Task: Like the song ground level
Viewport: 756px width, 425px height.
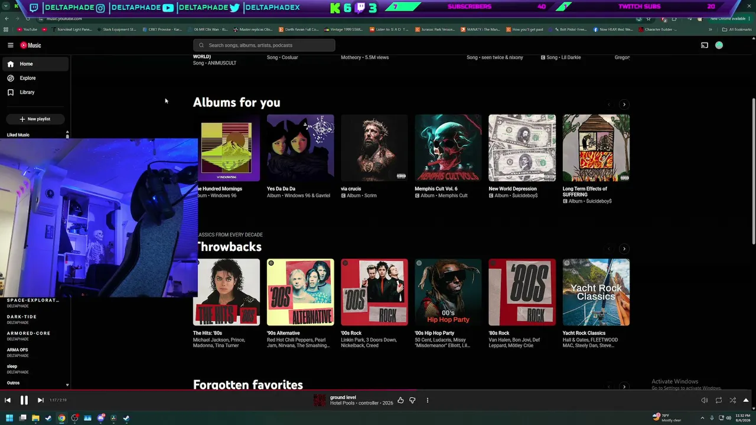Action: coord(400,400)
